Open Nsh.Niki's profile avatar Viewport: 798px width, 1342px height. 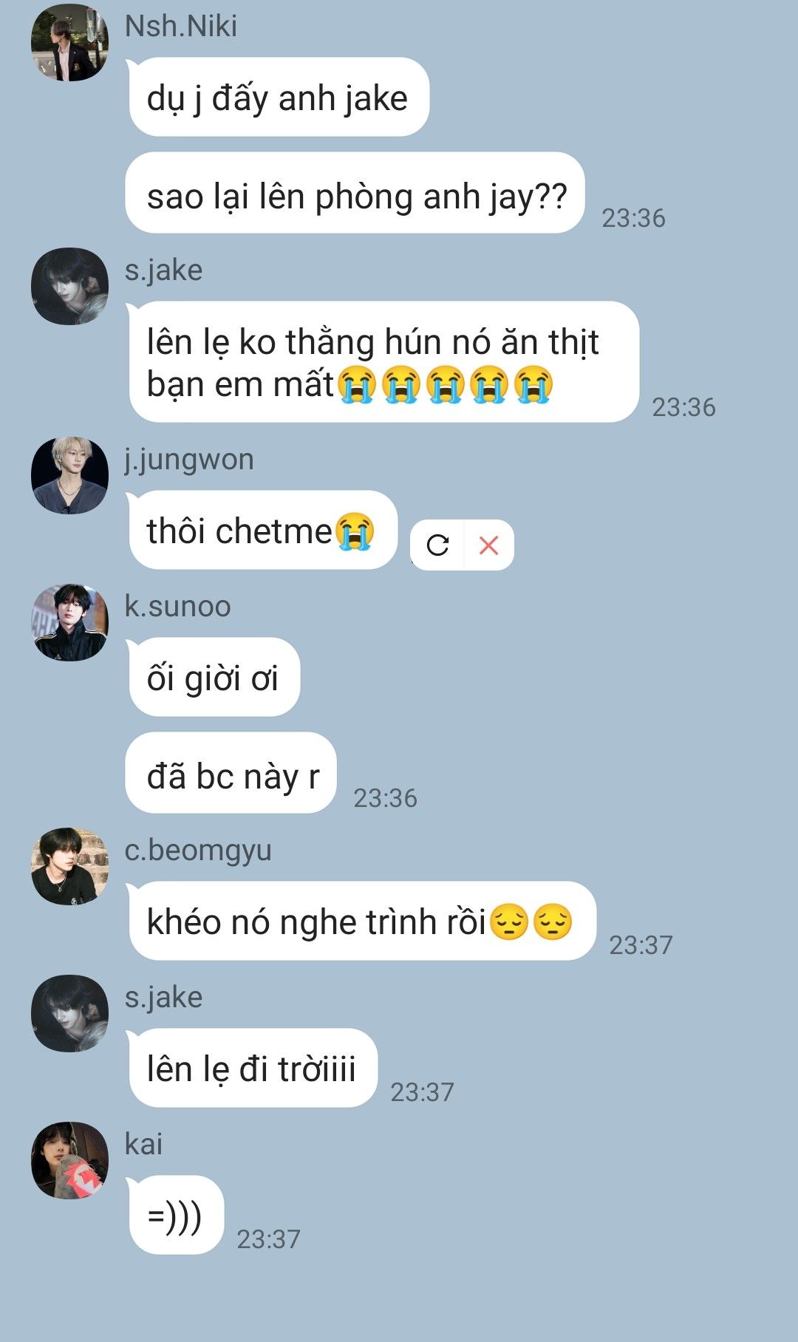point(69,43)
